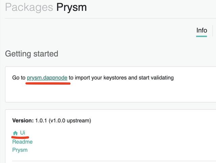This screenshot has height=163, width=216.
Task: Click the home icon beside Ui
Action: (15, 133)
